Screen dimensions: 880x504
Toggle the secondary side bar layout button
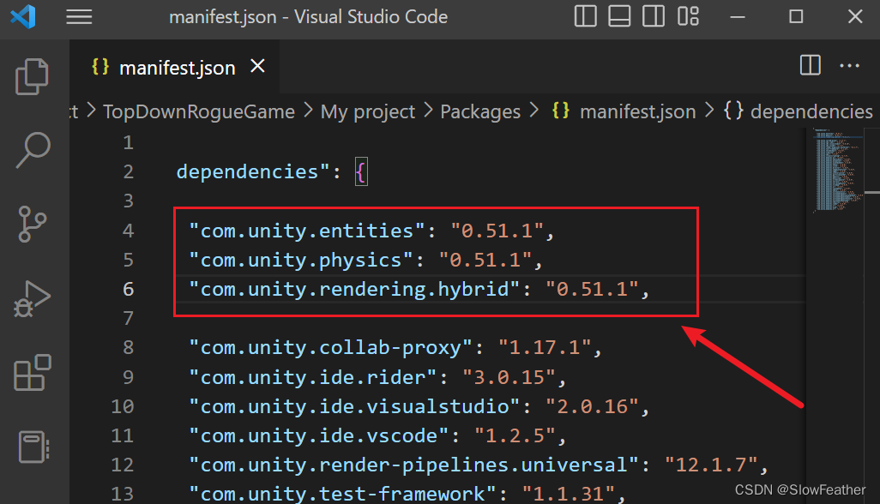tap(654, 16)
